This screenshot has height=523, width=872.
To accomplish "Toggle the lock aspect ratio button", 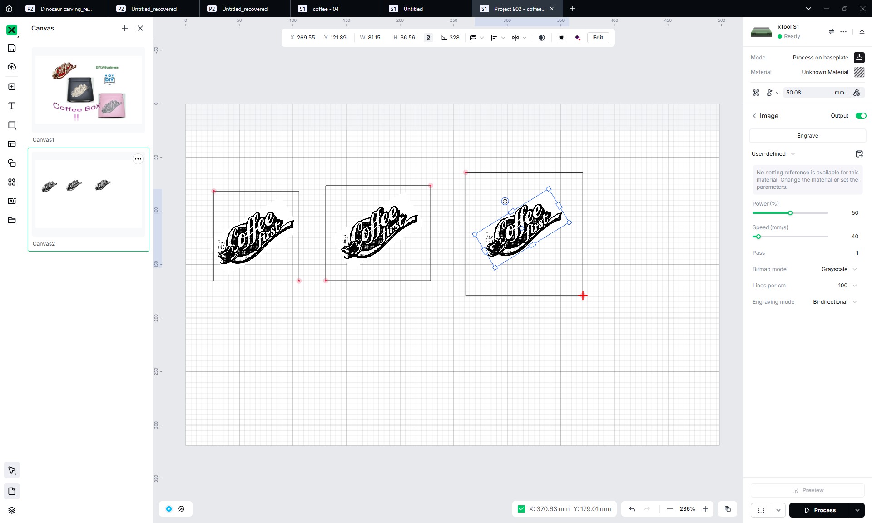I will (x=428, y=38).
